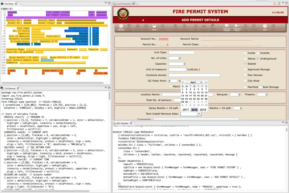Pick year 2019 in the calendar

[x=203, y=110]
